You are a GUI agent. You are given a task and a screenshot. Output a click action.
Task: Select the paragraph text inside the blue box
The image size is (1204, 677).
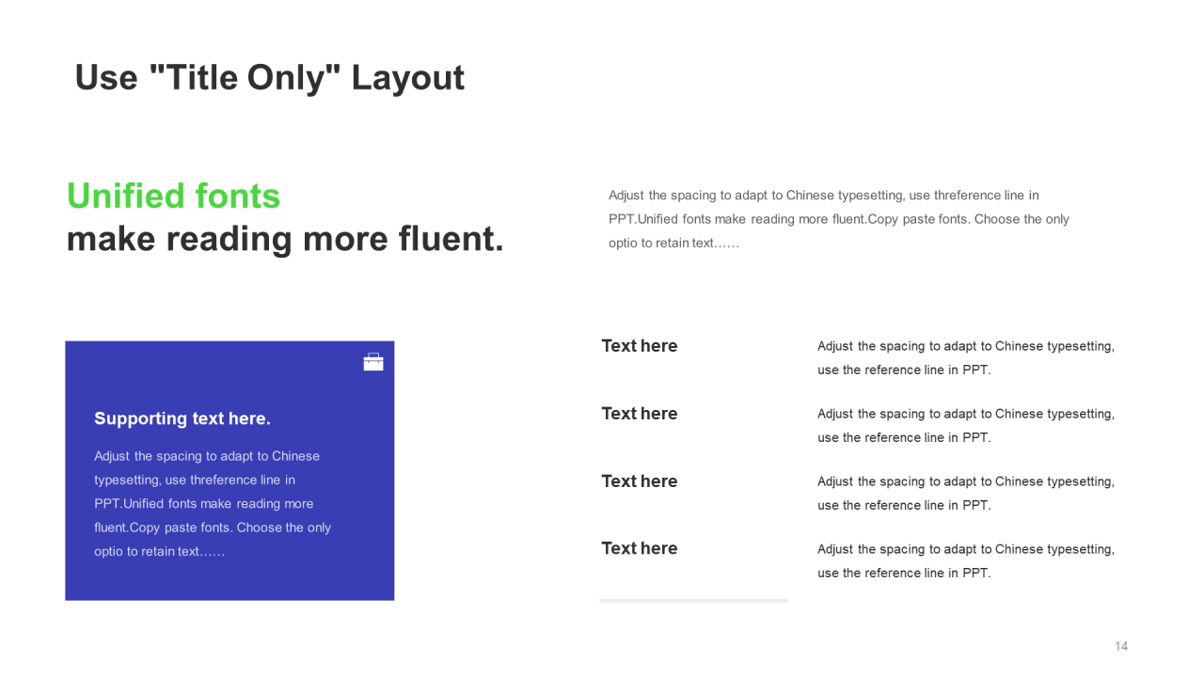click(213, 504)
